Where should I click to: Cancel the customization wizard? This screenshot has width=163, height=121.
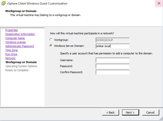click(151, 112)
